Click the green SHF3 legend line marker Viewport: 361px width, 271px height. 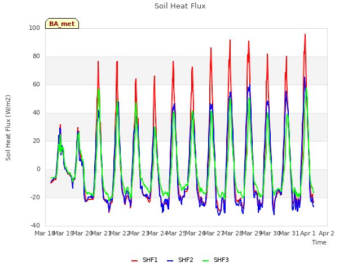pos(205,261)
